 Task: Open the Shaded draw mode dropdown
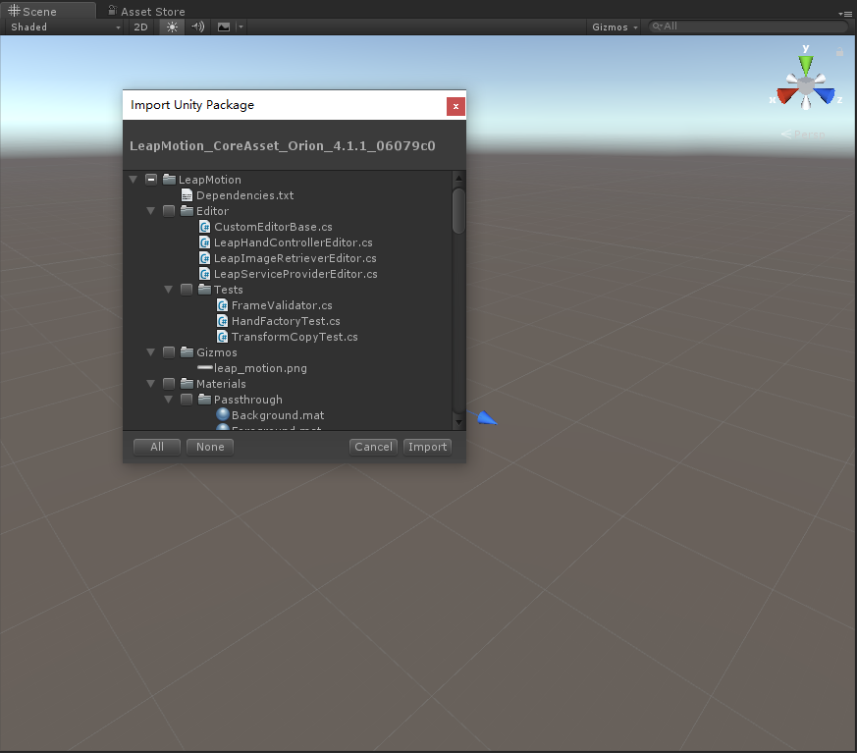65,27
